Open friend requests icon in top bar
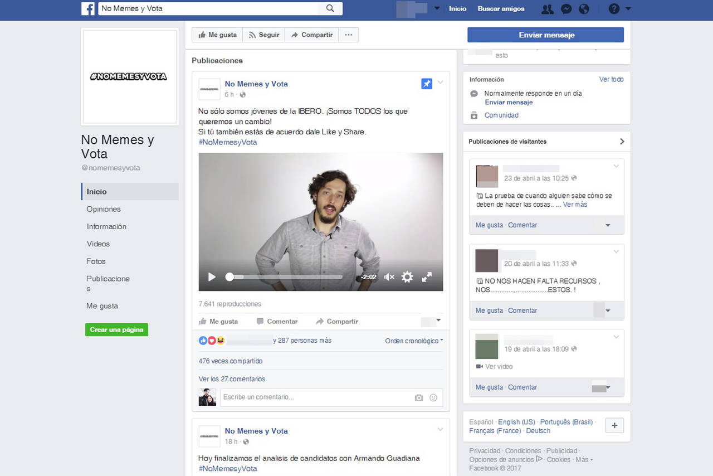Screen dimensions: 713x476 click(548, 9)
